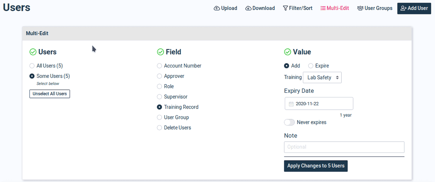Click the Upload cloud icon

(x=217, y=8)
